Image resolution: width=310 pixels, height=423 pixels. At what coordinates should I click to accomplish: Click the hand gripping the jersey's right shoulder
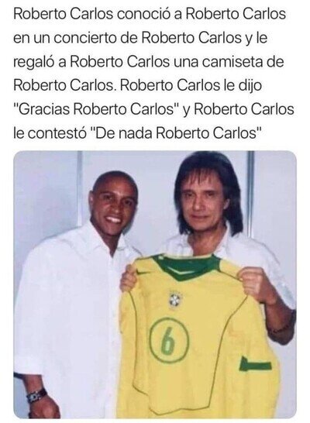click(x=253, y=284)
